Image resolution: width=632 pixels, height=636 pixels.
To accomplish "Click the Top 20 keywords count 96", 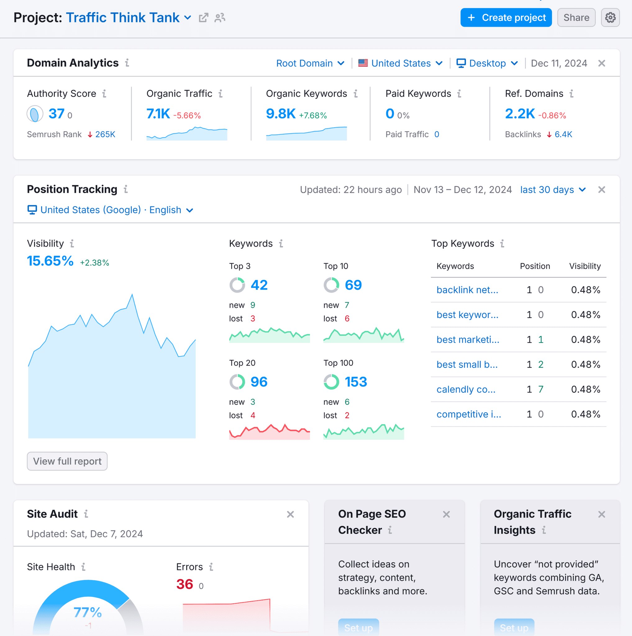I will click(x=259, y=382).
